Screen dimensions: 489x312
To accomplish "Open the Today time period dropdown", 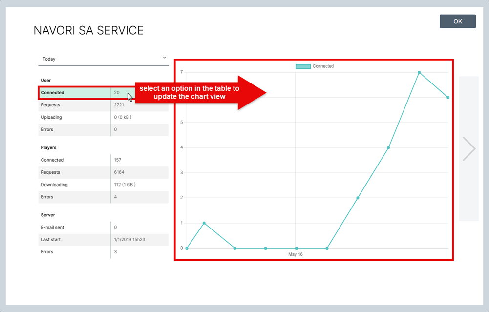I will point(104,59).
